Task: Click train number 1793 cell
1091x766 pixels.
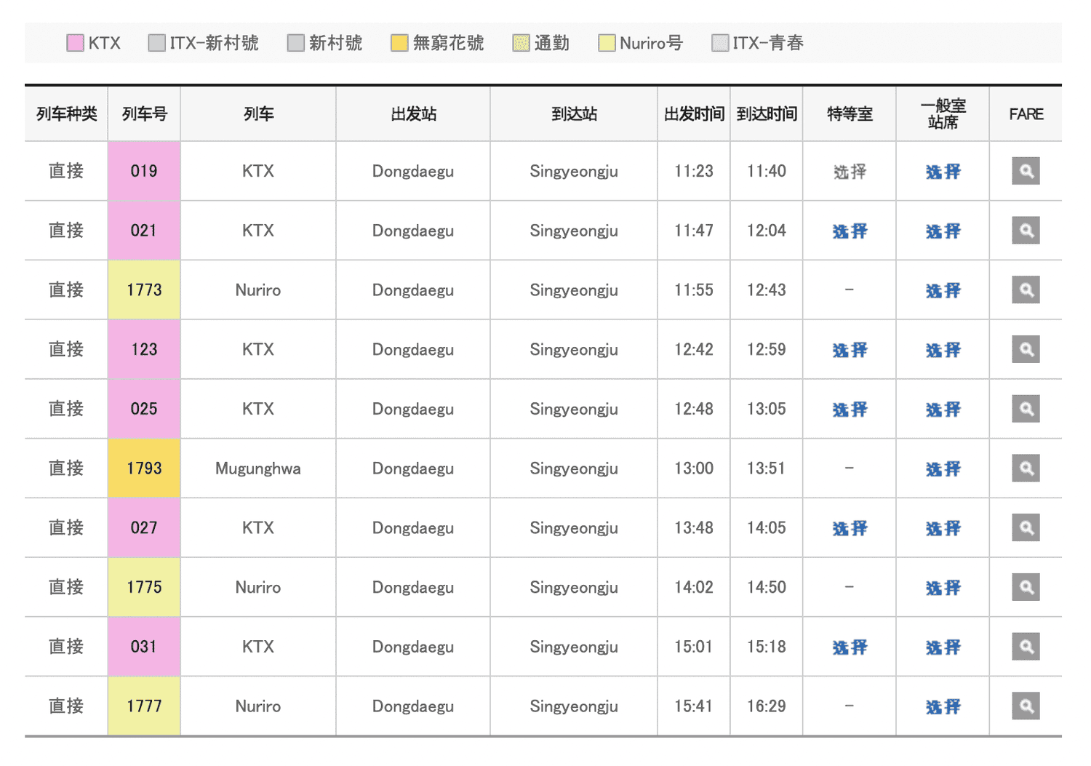Action: click(144, 468)
